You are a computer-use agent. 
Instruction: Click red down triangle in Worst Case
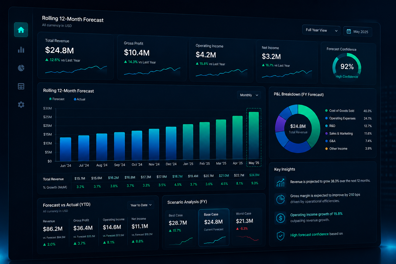[x=237, y=229]
